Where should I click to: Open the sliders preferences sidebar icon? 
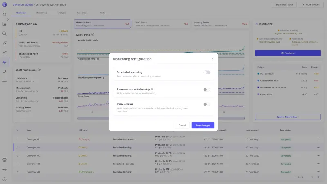click(4, 169)
